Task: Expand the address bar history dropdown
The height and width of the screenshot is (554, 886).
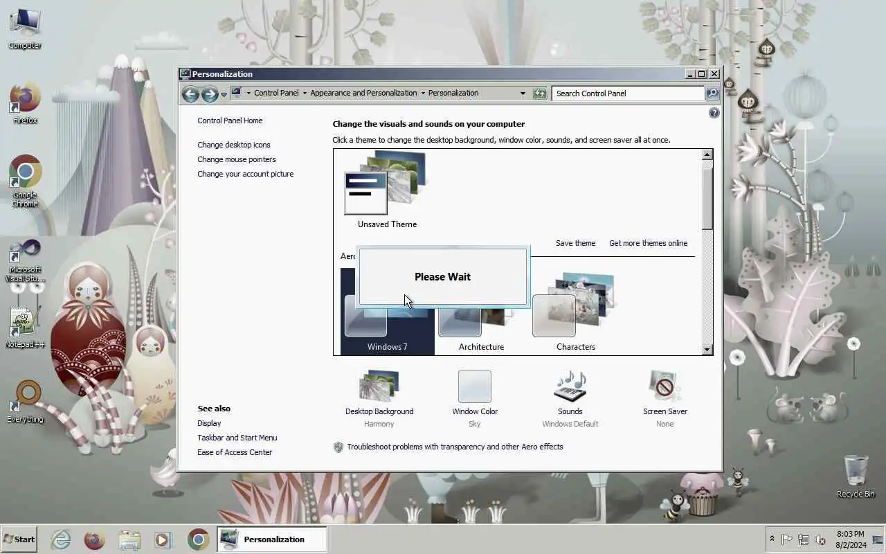Action: 523,93
